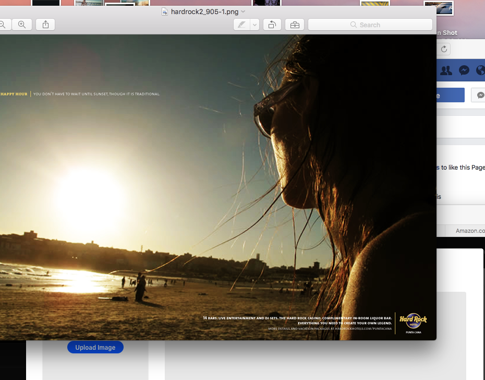Screen dimensions: 485x380
Task: Click the Upload Image button
Action: point(95,347)
